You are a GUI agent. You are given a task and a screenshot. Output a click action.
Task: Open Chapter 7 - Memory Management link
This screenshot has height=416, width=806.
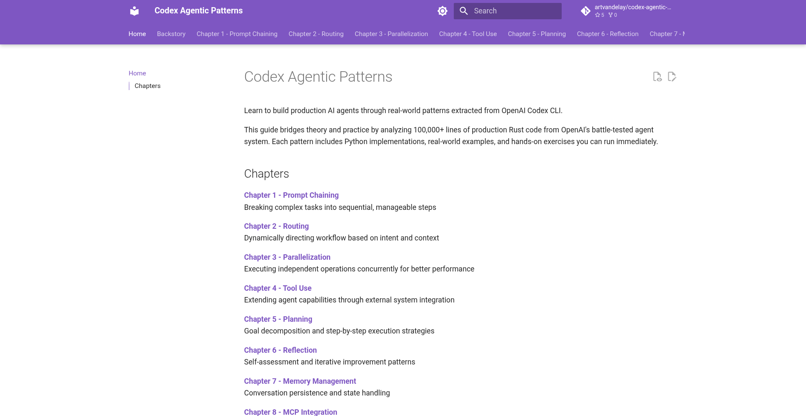coord(300,381)
